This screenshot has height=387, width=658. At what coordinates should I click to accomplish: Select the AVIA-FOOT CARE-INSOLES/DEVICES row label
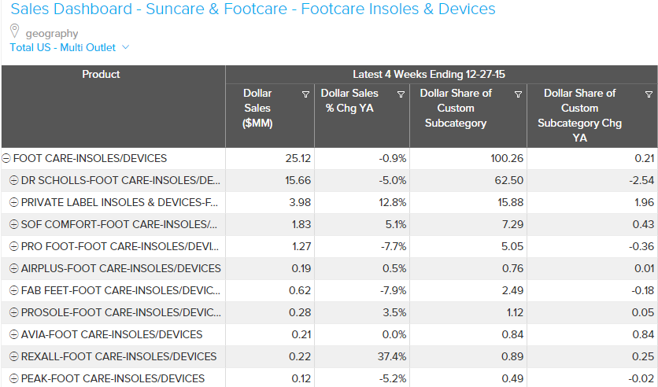(x=112, y=334)
